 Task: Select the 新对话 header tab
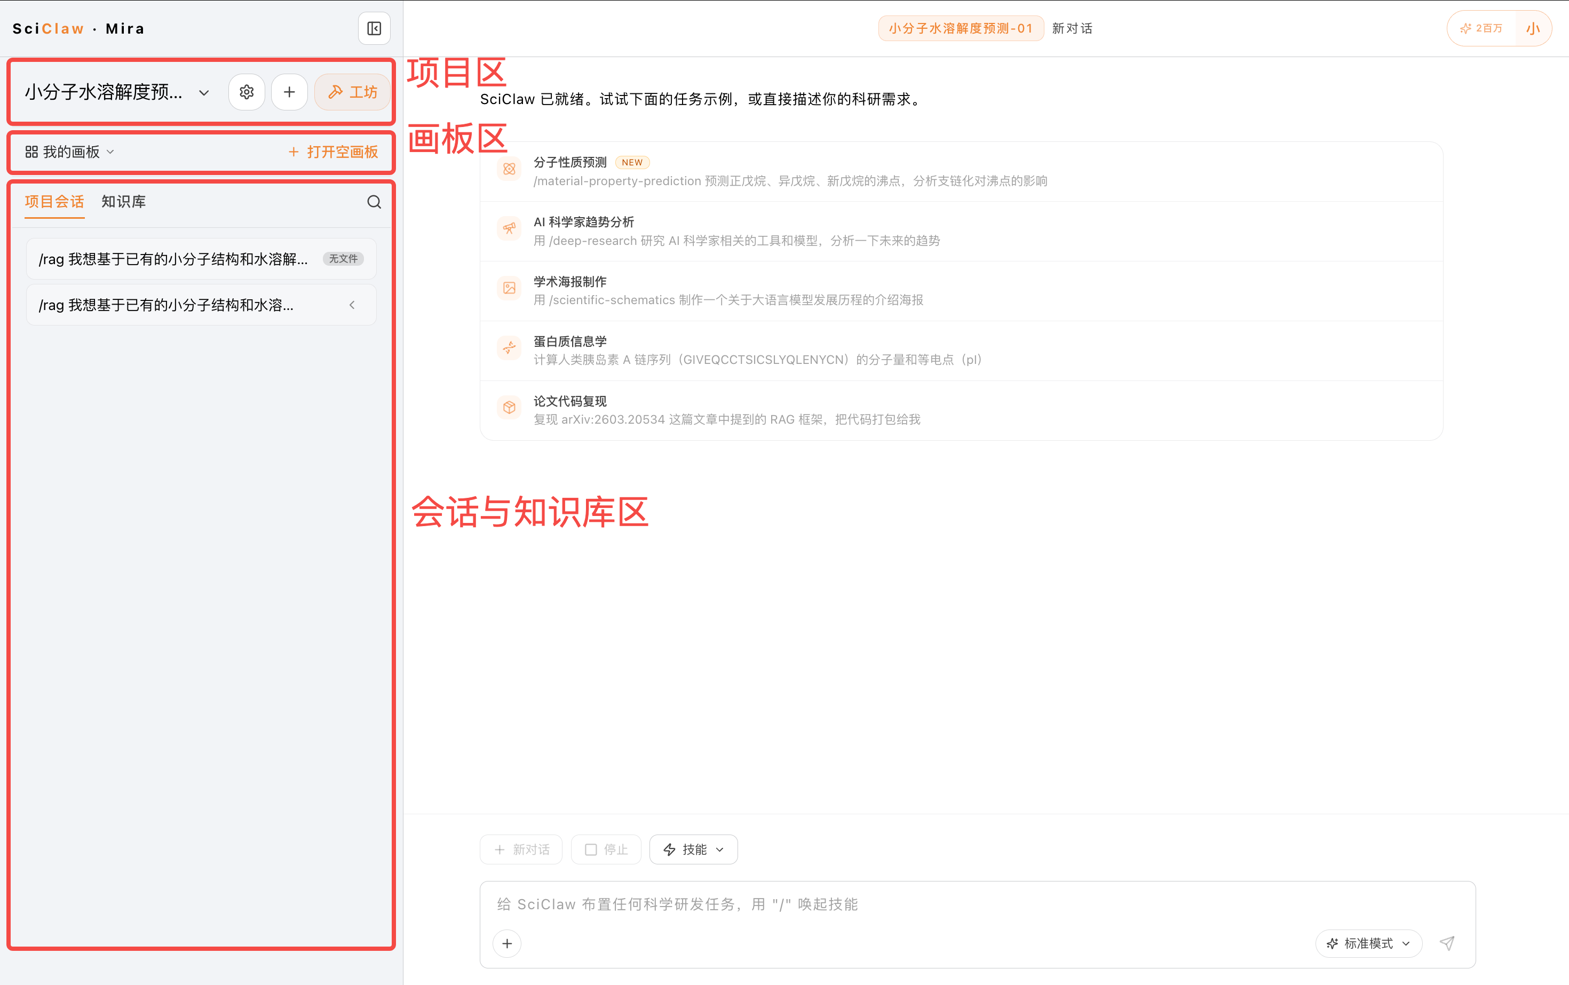pos(1072,29)
